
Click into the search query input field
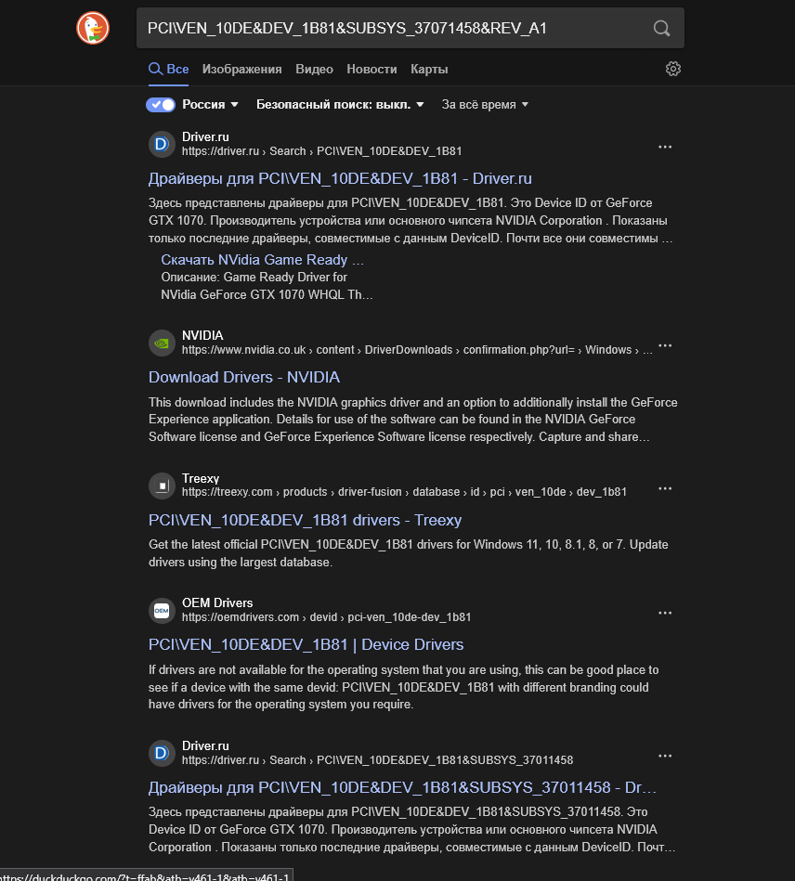click(x=394, y=28)
